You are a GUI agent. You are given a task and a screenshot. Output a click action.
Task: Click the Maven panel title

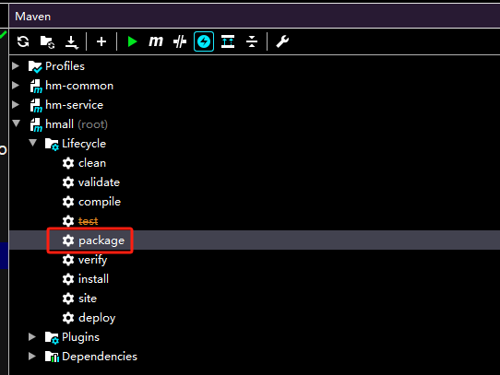coord(33,17)
